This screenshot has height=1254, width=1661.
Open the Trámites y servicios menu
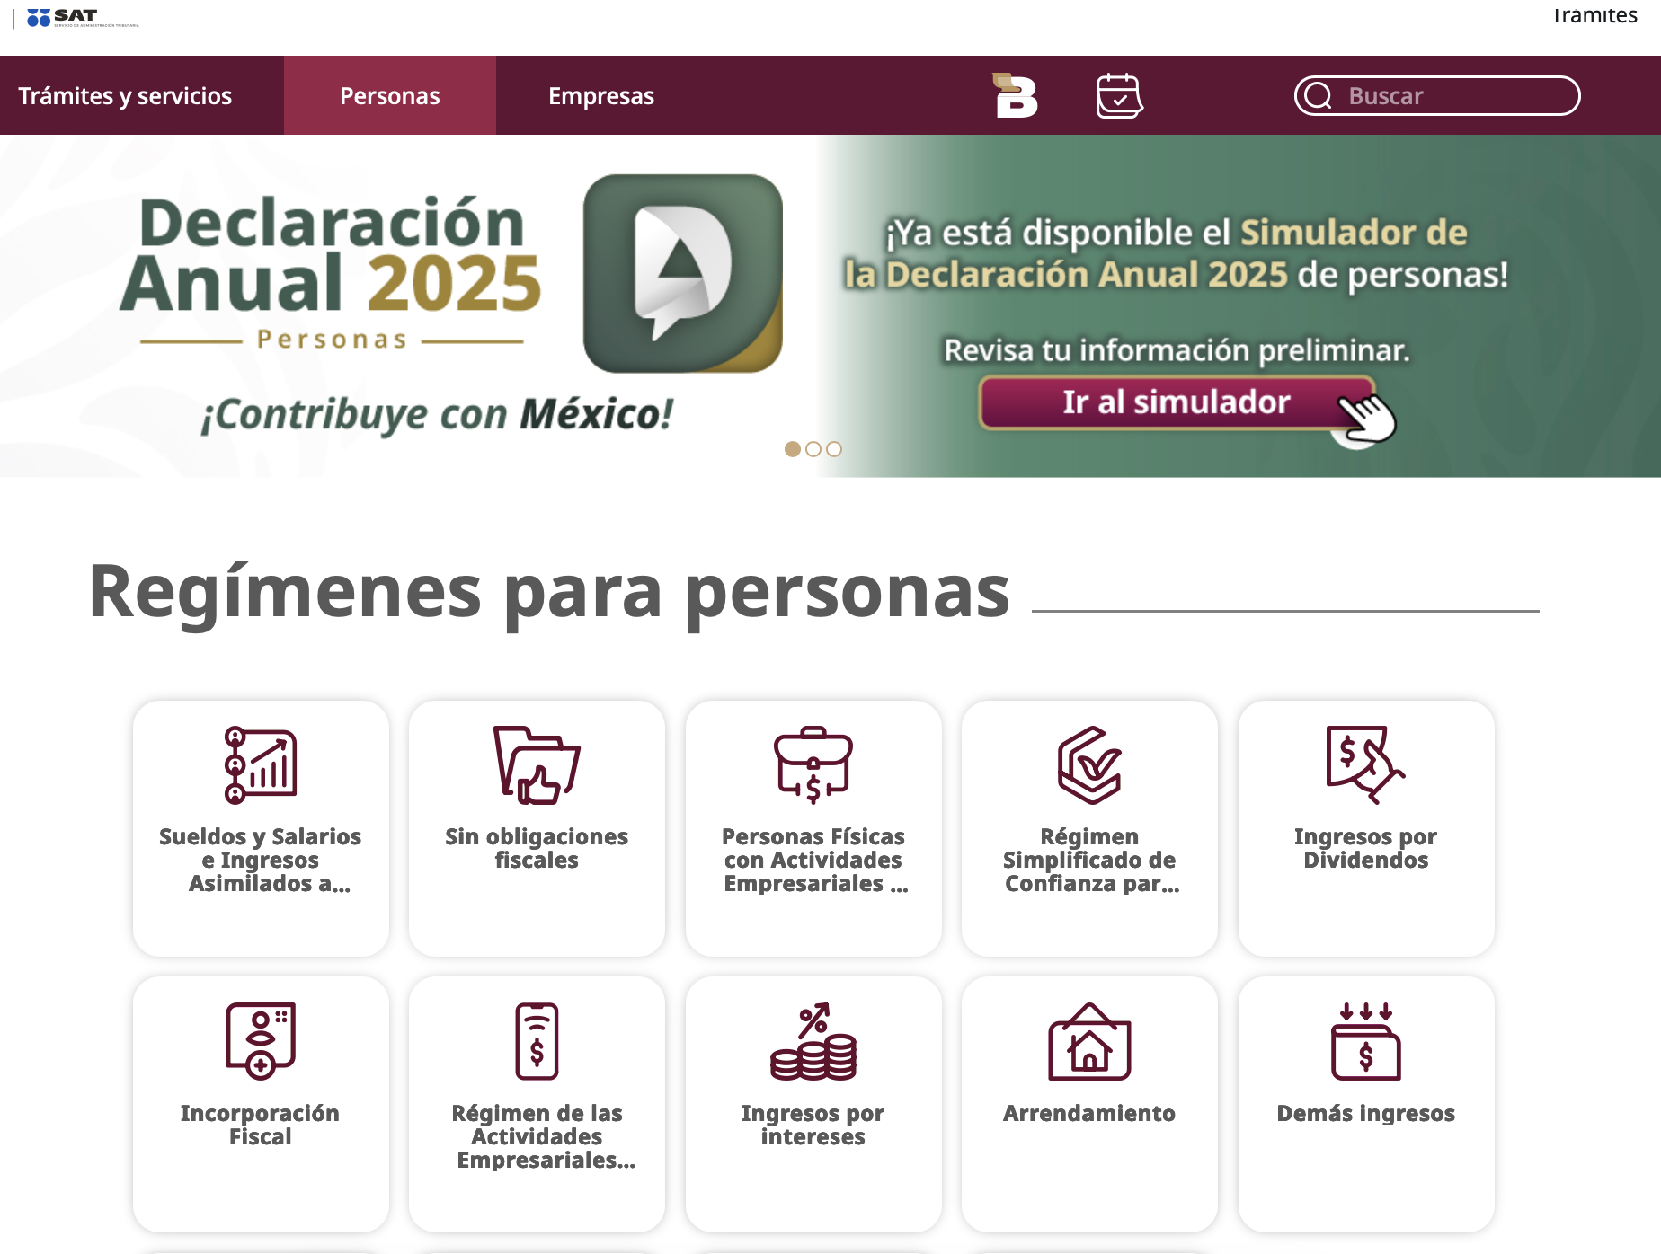tap(125, 95)
